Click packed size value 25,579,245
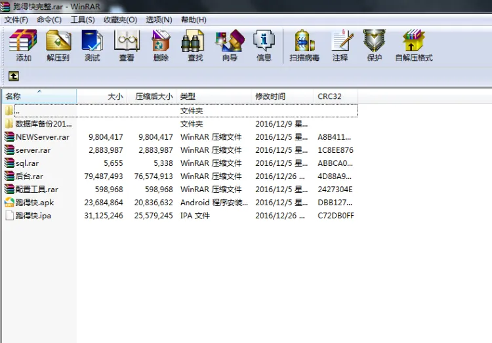 click(154, 216)
